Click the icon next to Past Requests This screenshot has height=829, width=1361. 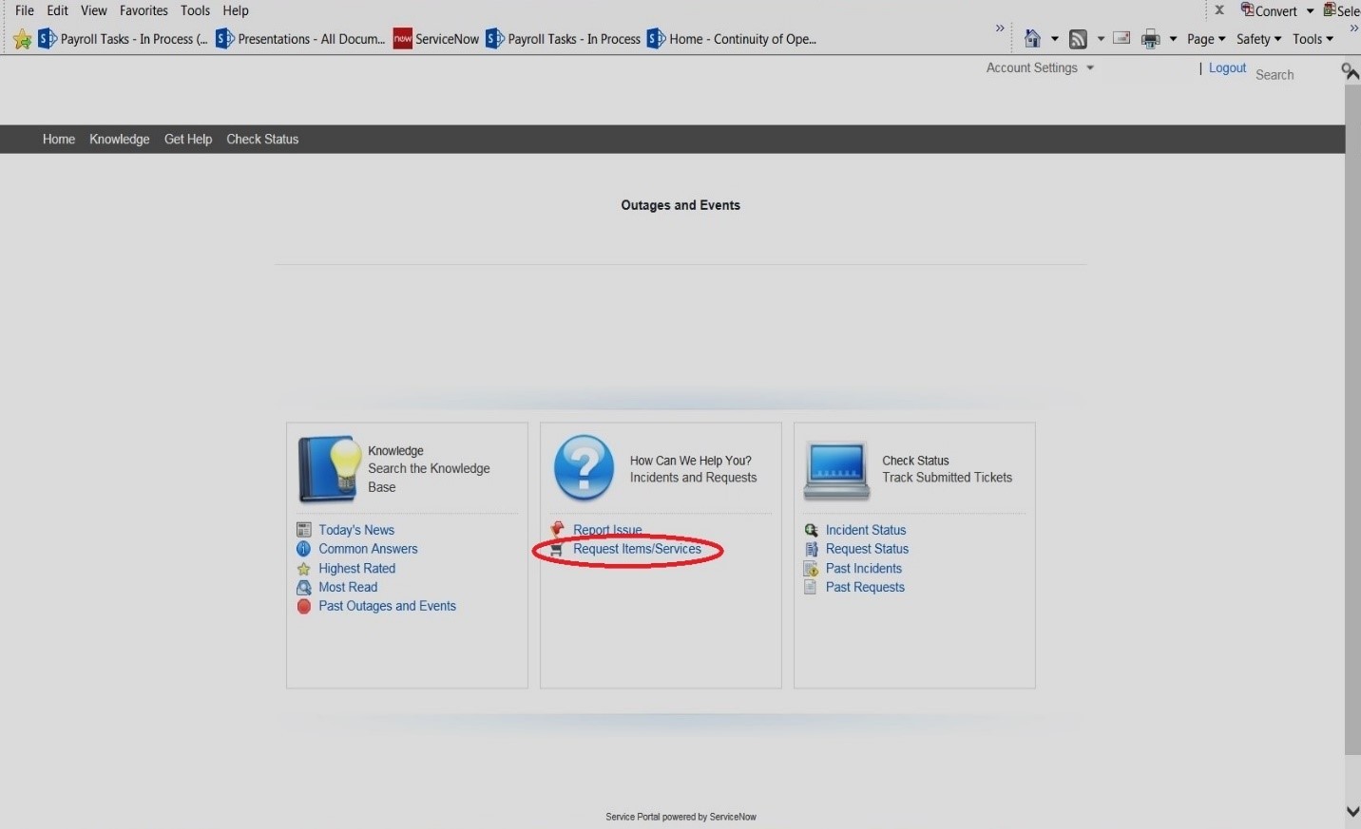click(x=810, y=587)
